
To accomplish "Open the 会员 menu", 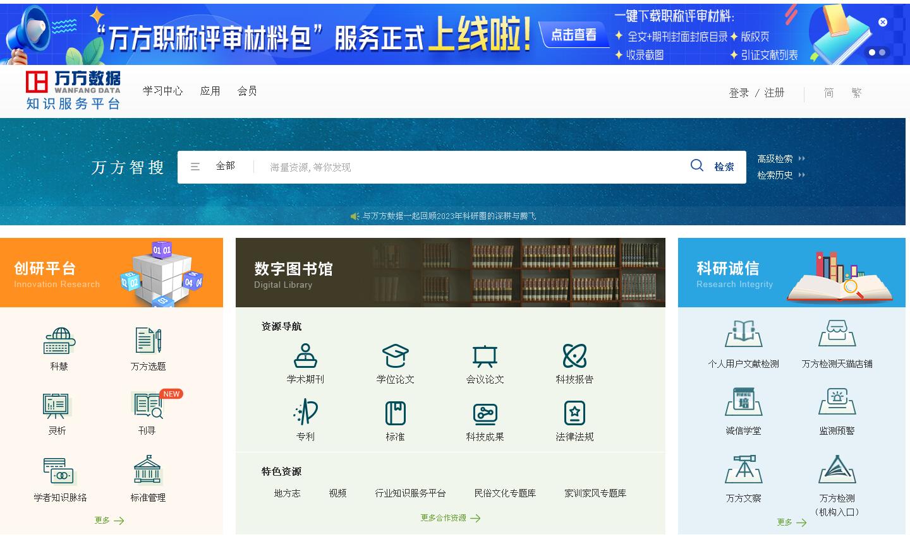I will 247,91.
